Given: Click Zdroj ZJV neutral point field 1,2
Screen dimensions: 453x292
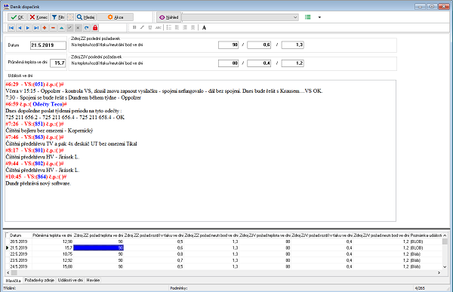Looking at the screenshot, I should (x=293, y=63).
